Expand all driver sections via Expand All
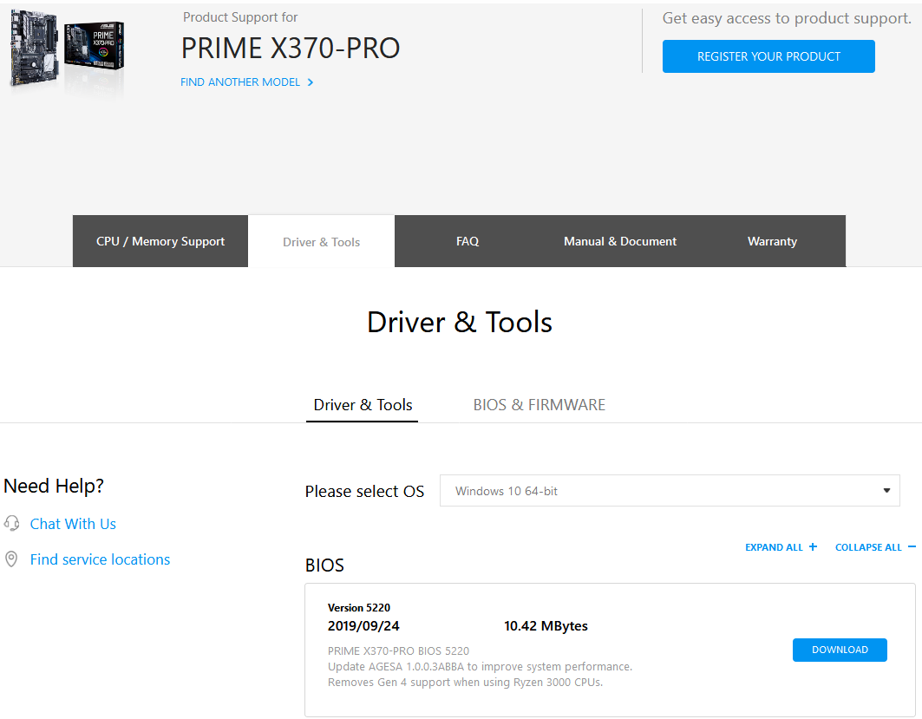The image size is (922, 719). point(774,547)
